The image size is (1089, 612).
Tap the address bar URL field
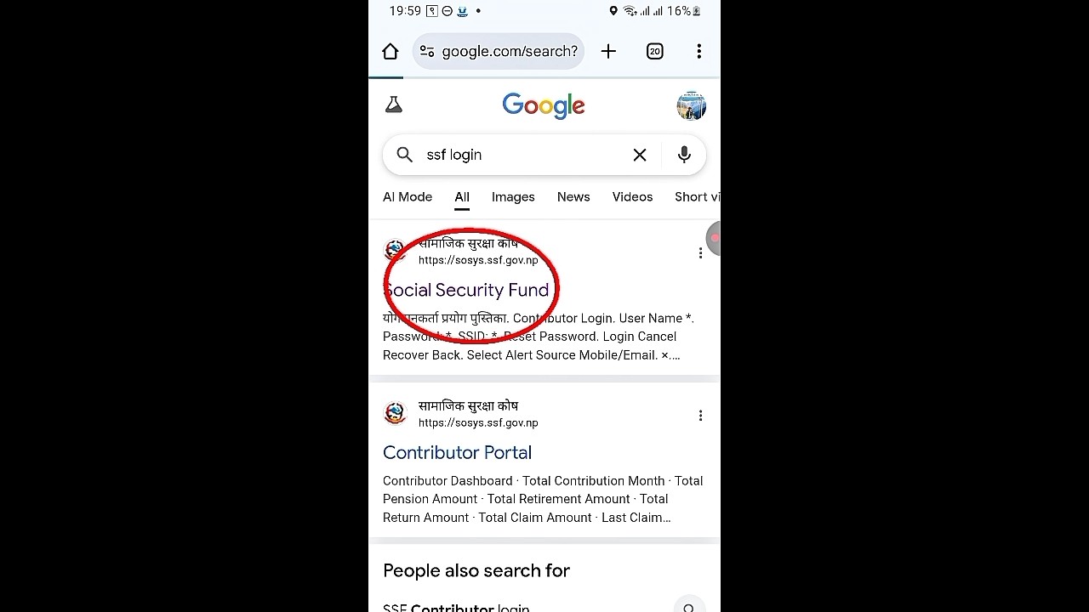tap(509, 52)
